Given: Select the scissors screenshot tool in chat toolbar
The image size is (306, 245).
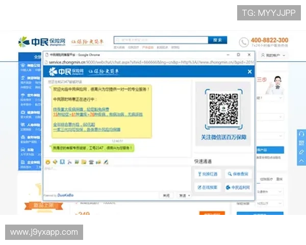Looking at the screenshot, I should 69,162.
